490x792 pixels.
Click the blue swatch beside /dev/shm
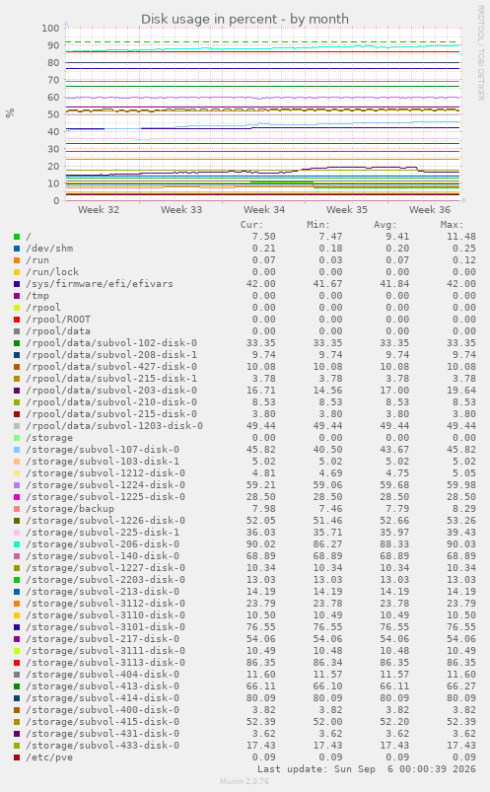tap(17, 249)
